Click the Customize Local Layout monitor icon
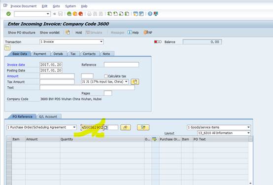Screen dimensions: 273x185 [156, 14]
